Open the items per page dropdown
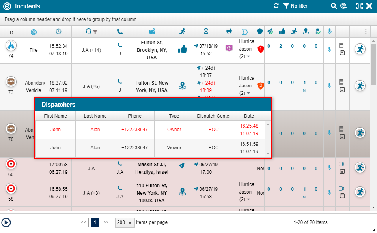 [125, 222]
